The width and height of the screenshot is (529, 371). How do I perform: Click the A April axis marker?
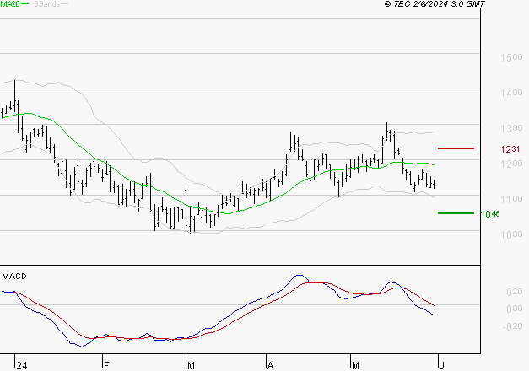(270, 366)
